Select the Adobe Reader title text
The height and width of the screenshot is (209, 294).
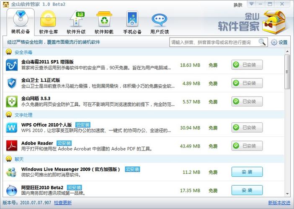(x=37, y=143)
